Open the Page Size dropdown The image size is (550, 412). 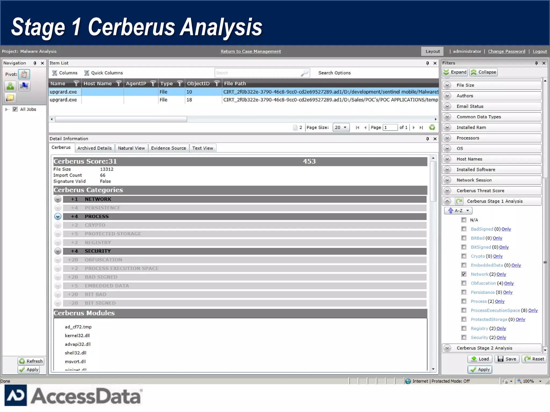click(341, 127)
